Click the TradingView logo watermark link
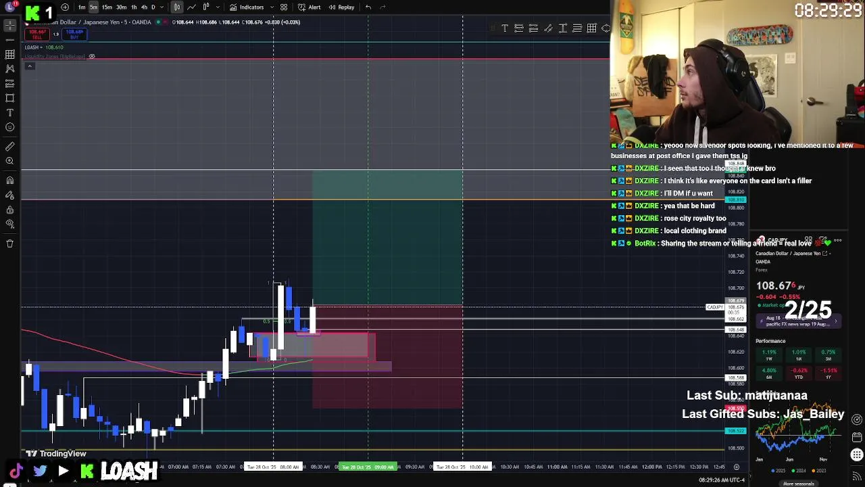The height and width of the screenshot is (487, 865). pyautogui.click(x=56, y=454)
